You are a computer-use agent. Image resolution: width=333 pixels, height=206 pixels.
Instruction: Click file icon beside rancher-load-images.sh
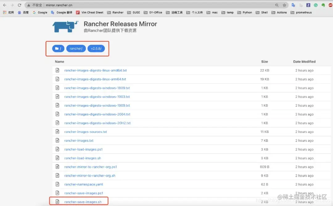57,158
